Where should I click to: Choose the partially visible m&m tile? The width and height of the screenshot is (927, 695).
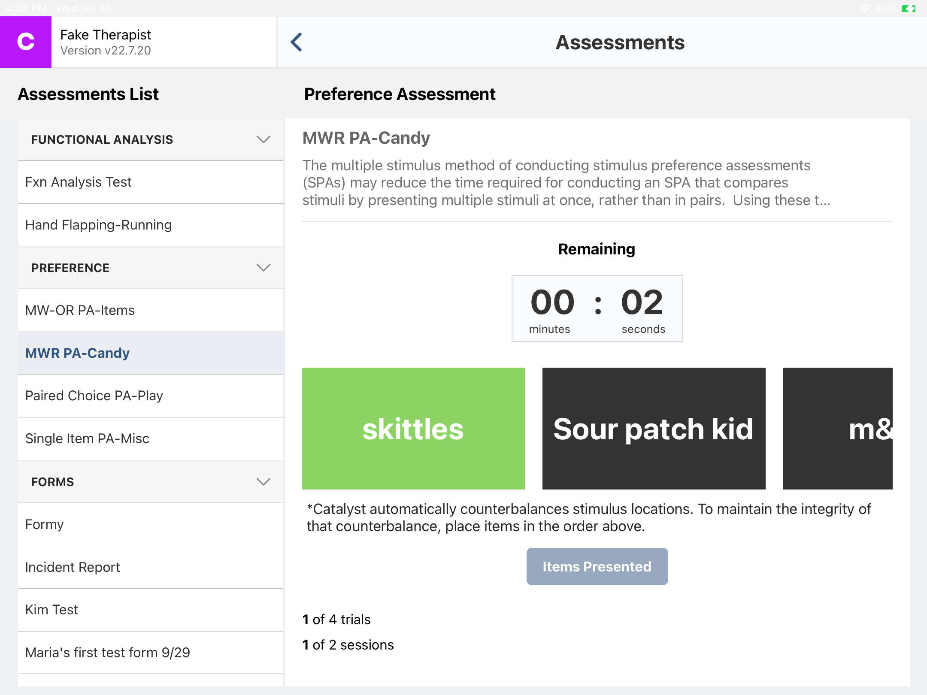(x=837, y=429)
